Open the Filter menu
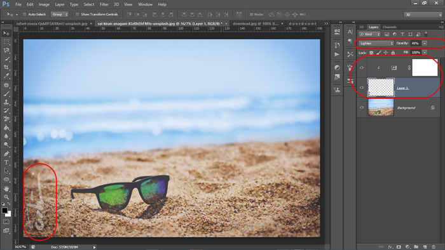This screenshot has height=250, width=445. pyautogui.click(x=104, y=4)
